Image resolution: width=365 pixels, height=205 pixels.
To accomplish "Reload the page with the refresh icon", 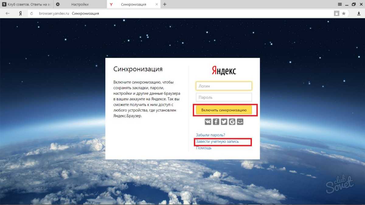I will pyautogui.click(x=31, y=13).
